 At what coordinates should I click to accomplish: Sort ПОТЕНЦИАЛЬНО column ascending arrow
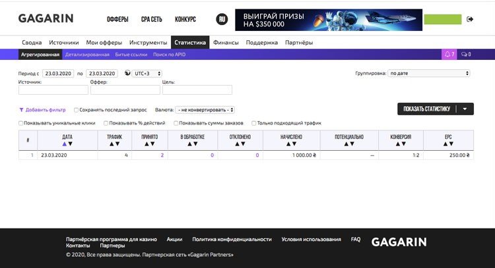[x=346, y=144]
